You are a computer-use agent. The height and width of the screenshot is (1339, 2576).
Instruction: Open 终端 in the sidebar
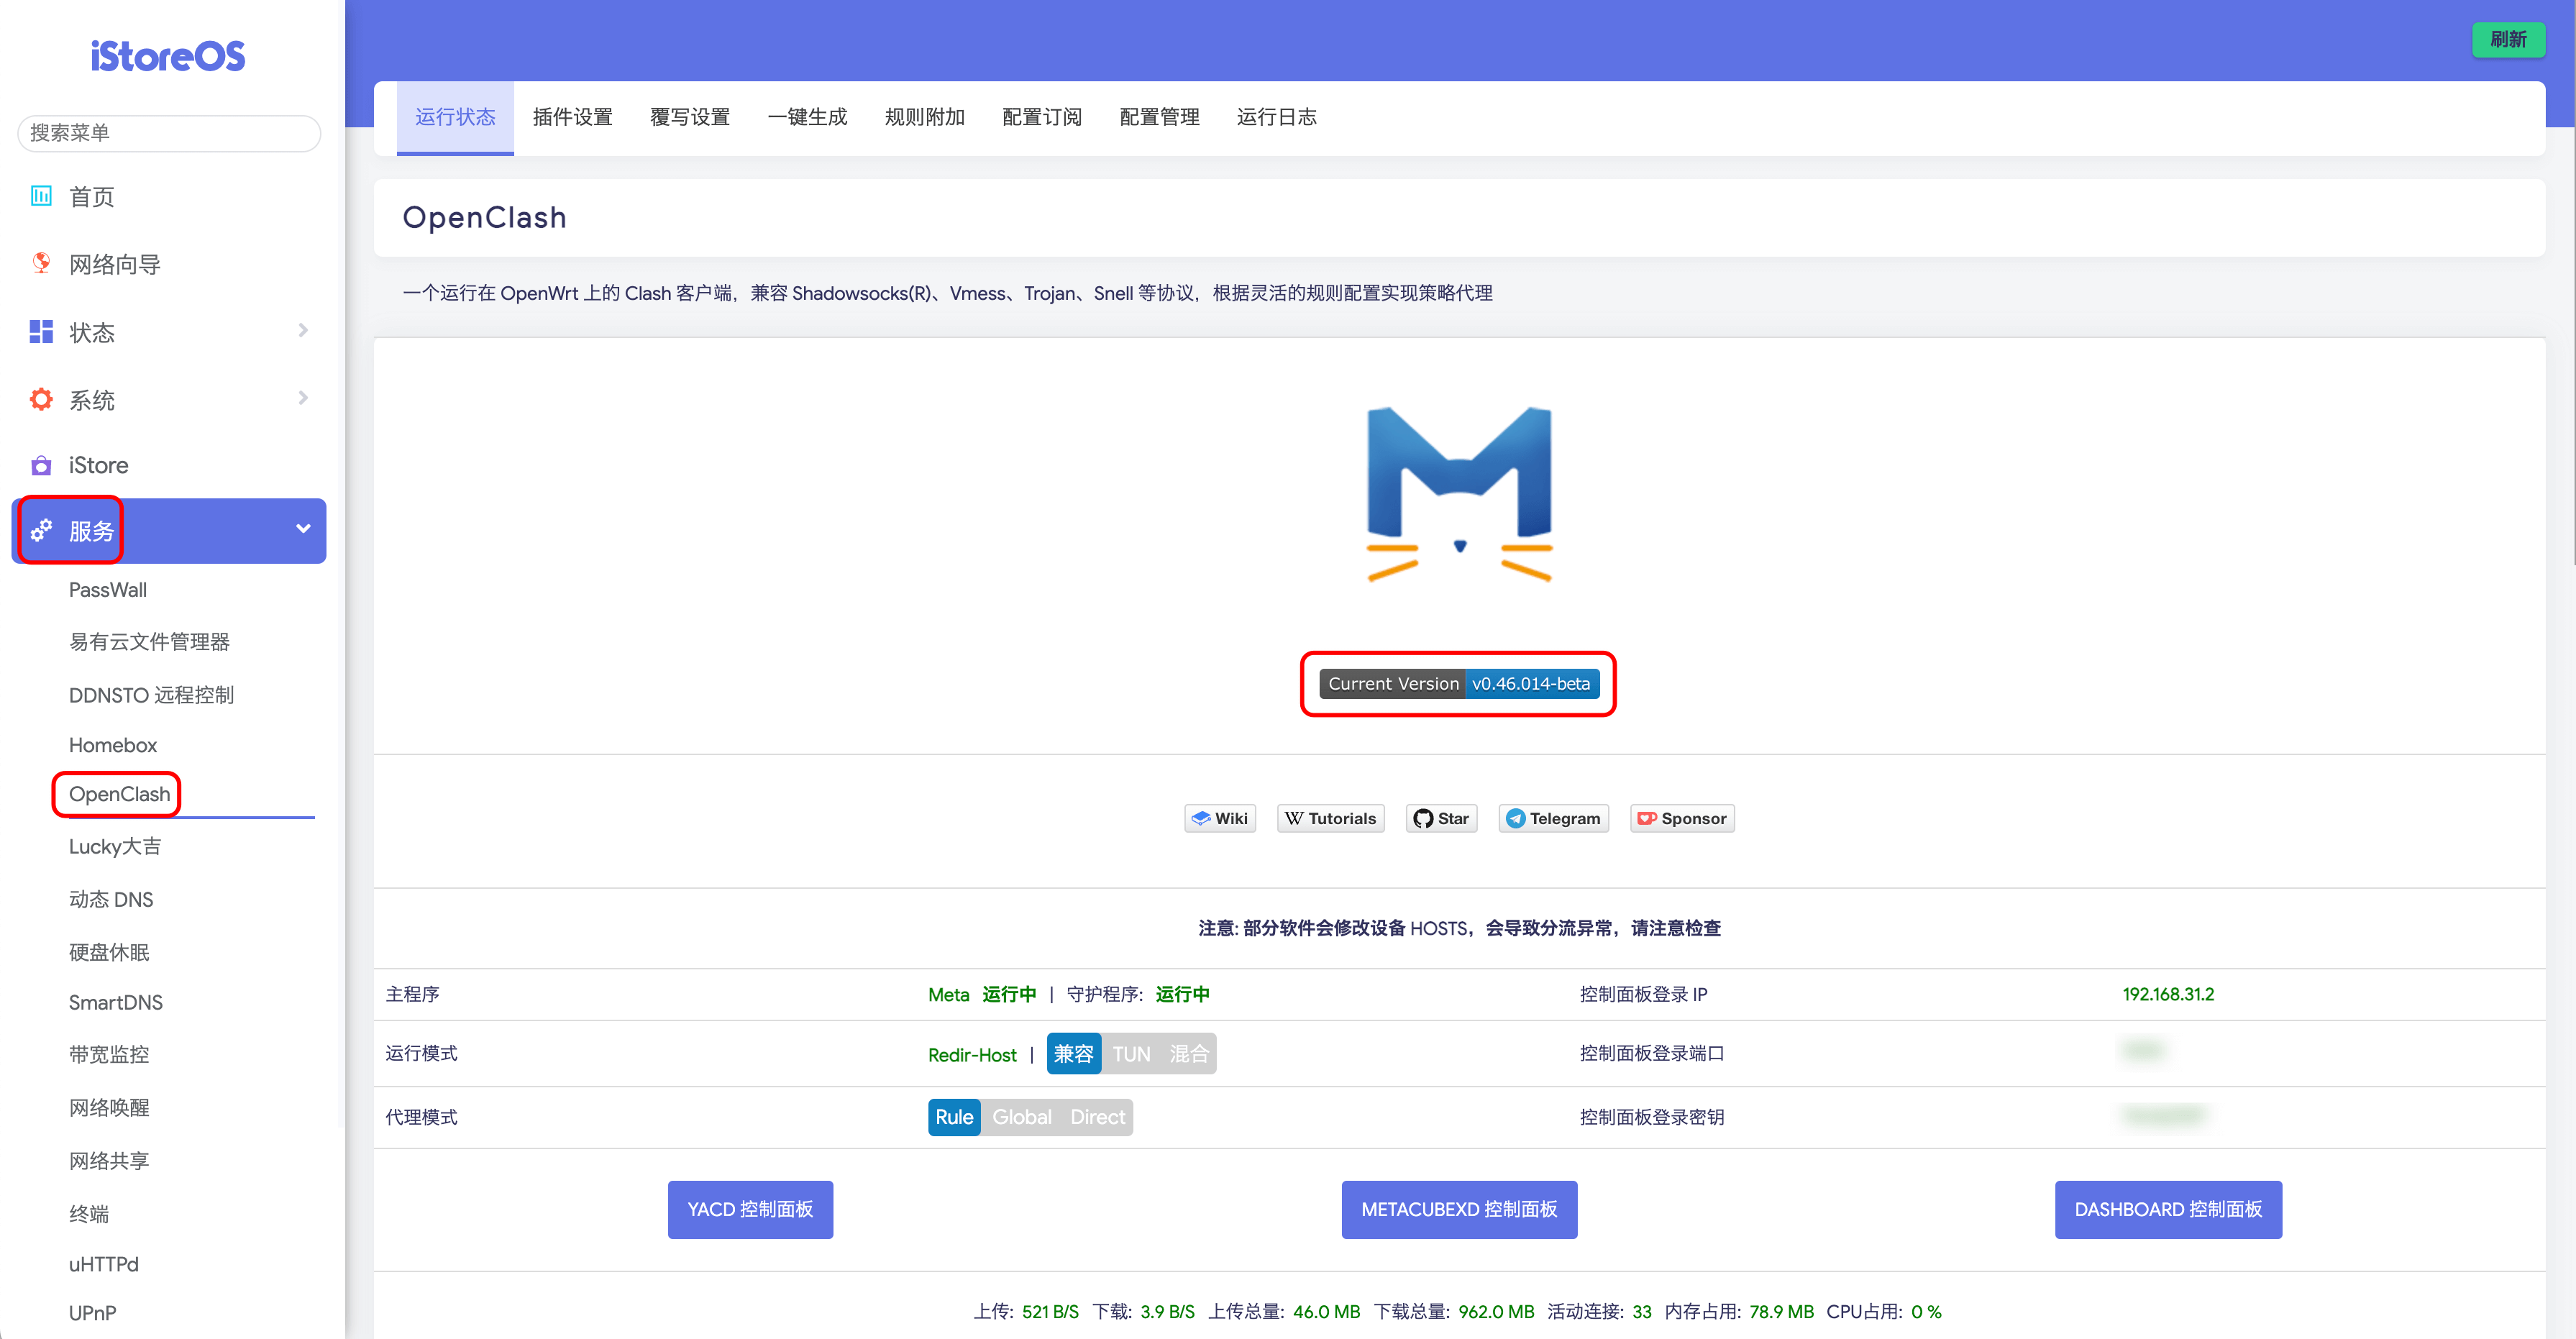[x=89, y=1214]
